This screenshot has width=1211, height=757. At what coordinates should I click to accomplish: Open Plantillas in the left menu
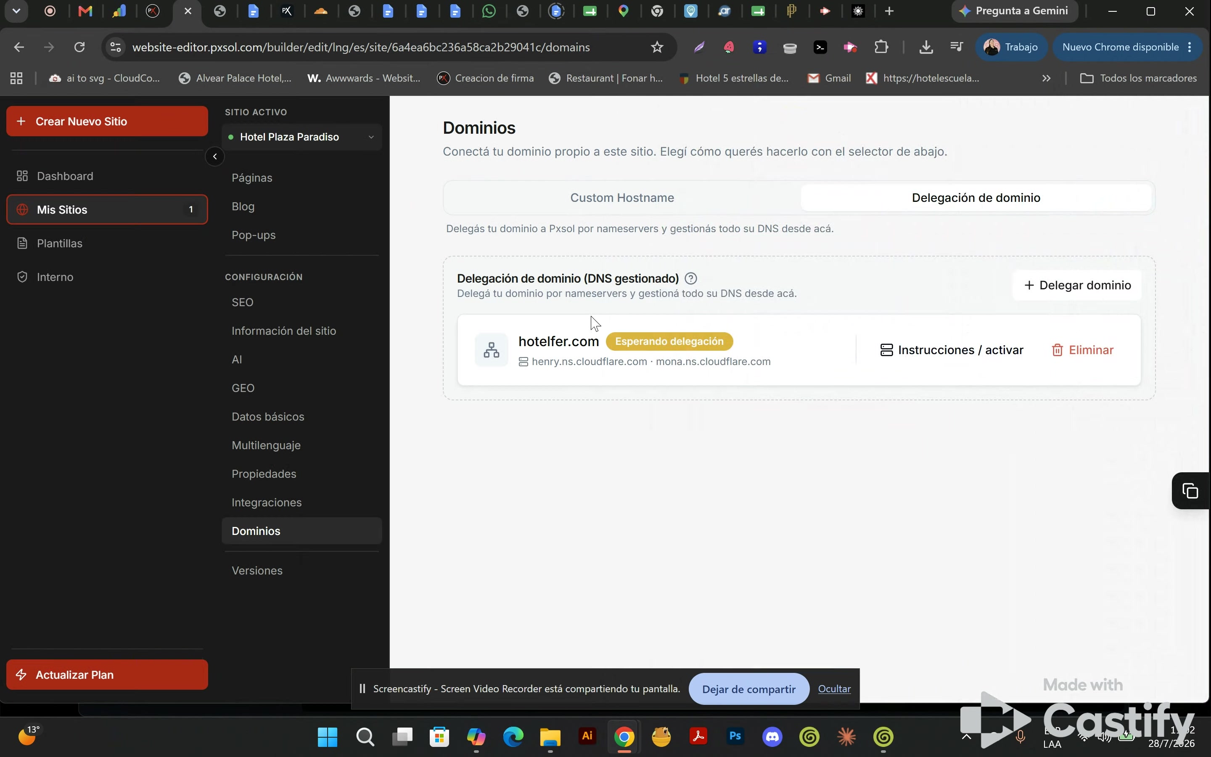(x=107, y=244)
